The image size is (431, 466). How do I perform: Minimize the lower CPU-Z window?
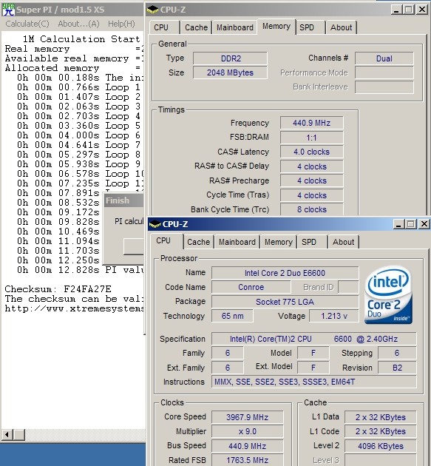pyautogui.click(x=398, y=224)
